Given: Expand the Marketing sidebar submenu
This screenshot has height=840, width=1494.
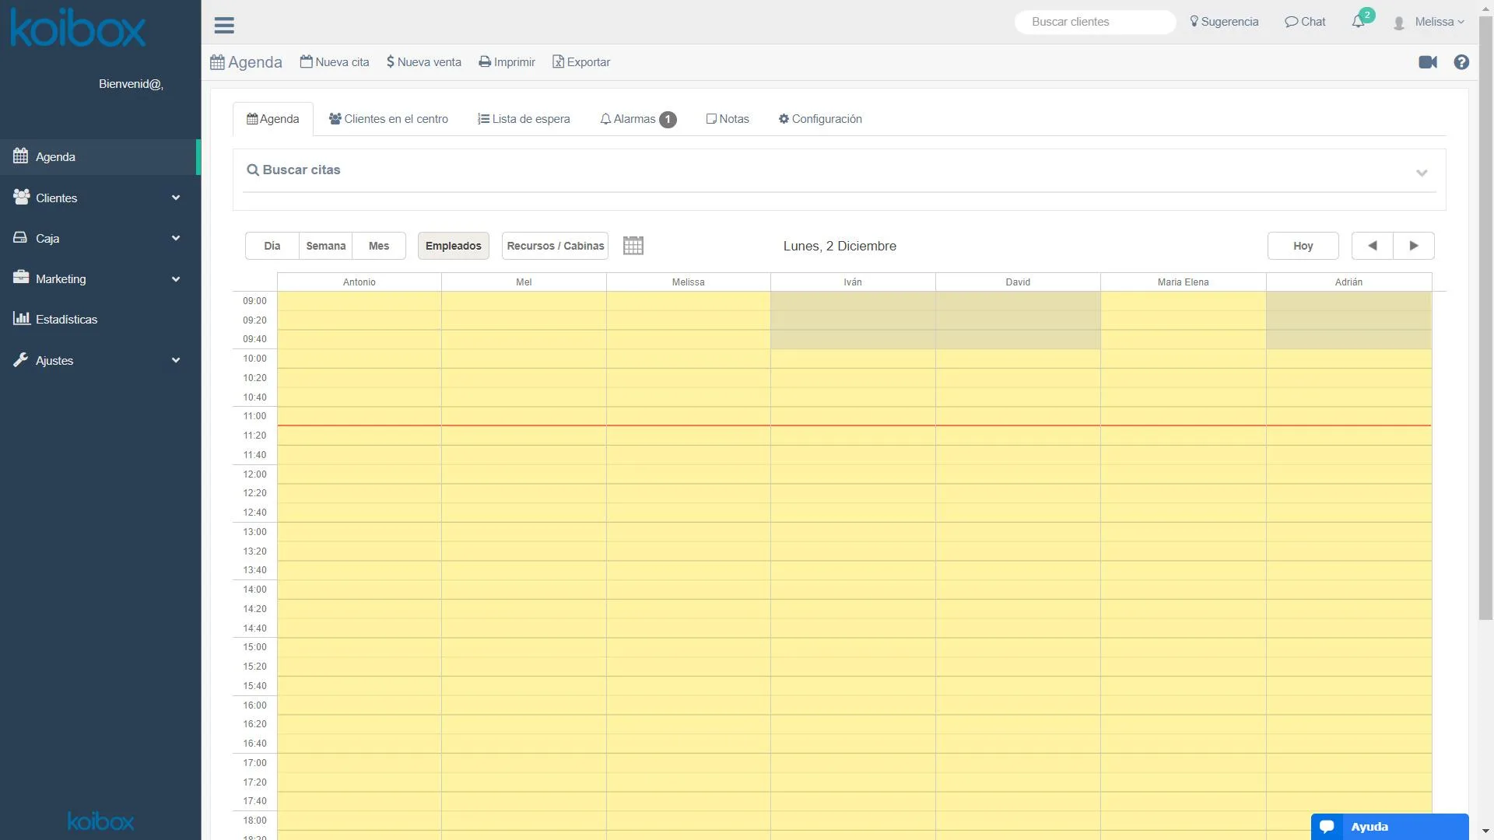Looking at the screenshot, I should [x=176, y=279].
